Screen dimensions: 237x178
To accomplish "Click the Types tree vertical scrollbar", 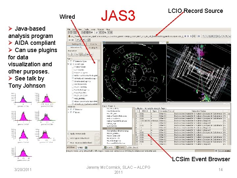I will (x=99, y=82).
